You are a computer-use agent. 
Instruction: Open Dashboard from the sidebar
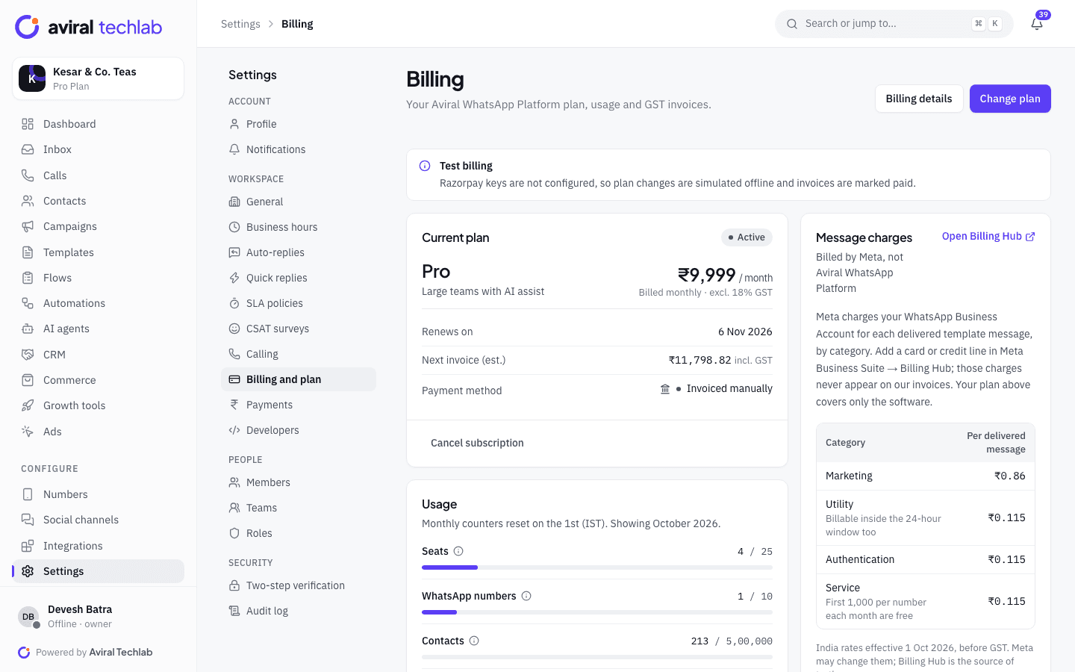99,124
